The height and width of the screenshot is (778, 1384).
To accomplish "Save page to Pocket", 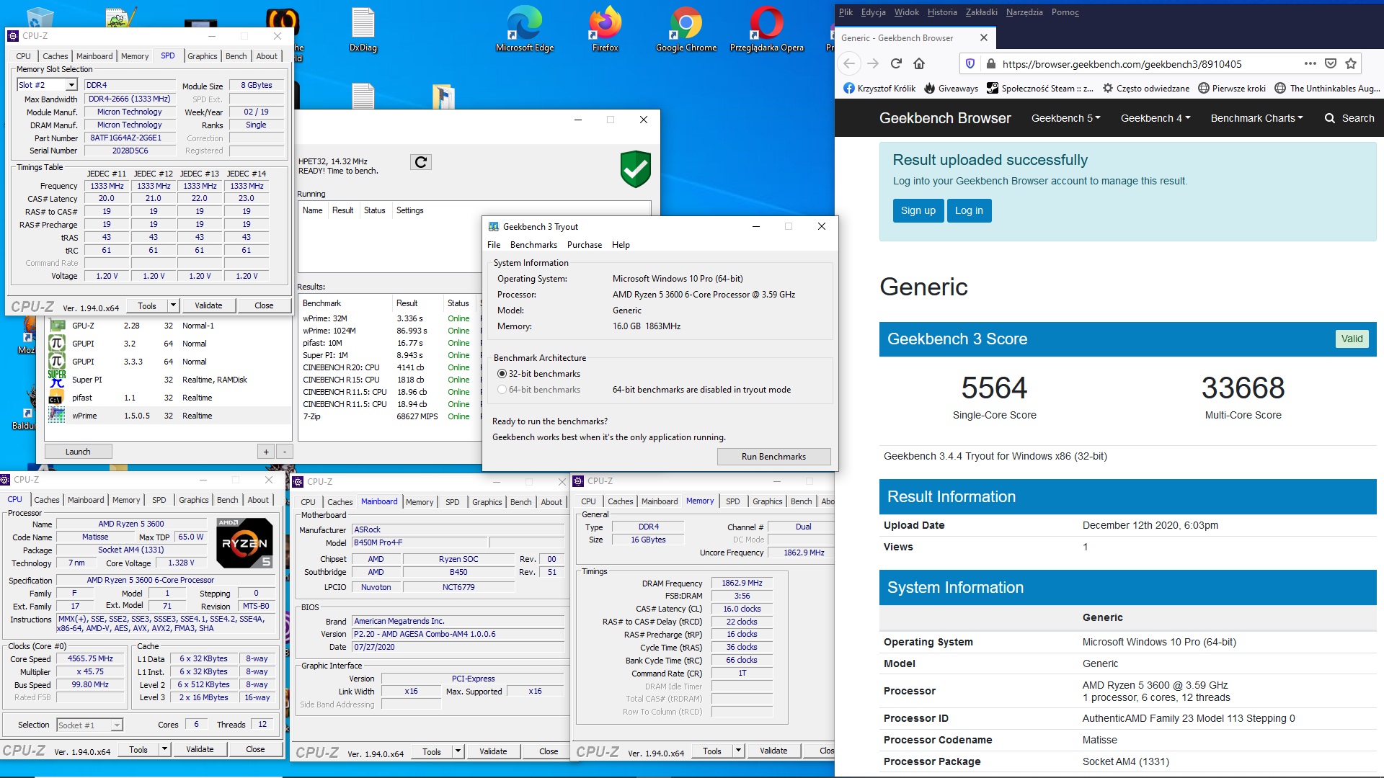I will point(1331,63).
